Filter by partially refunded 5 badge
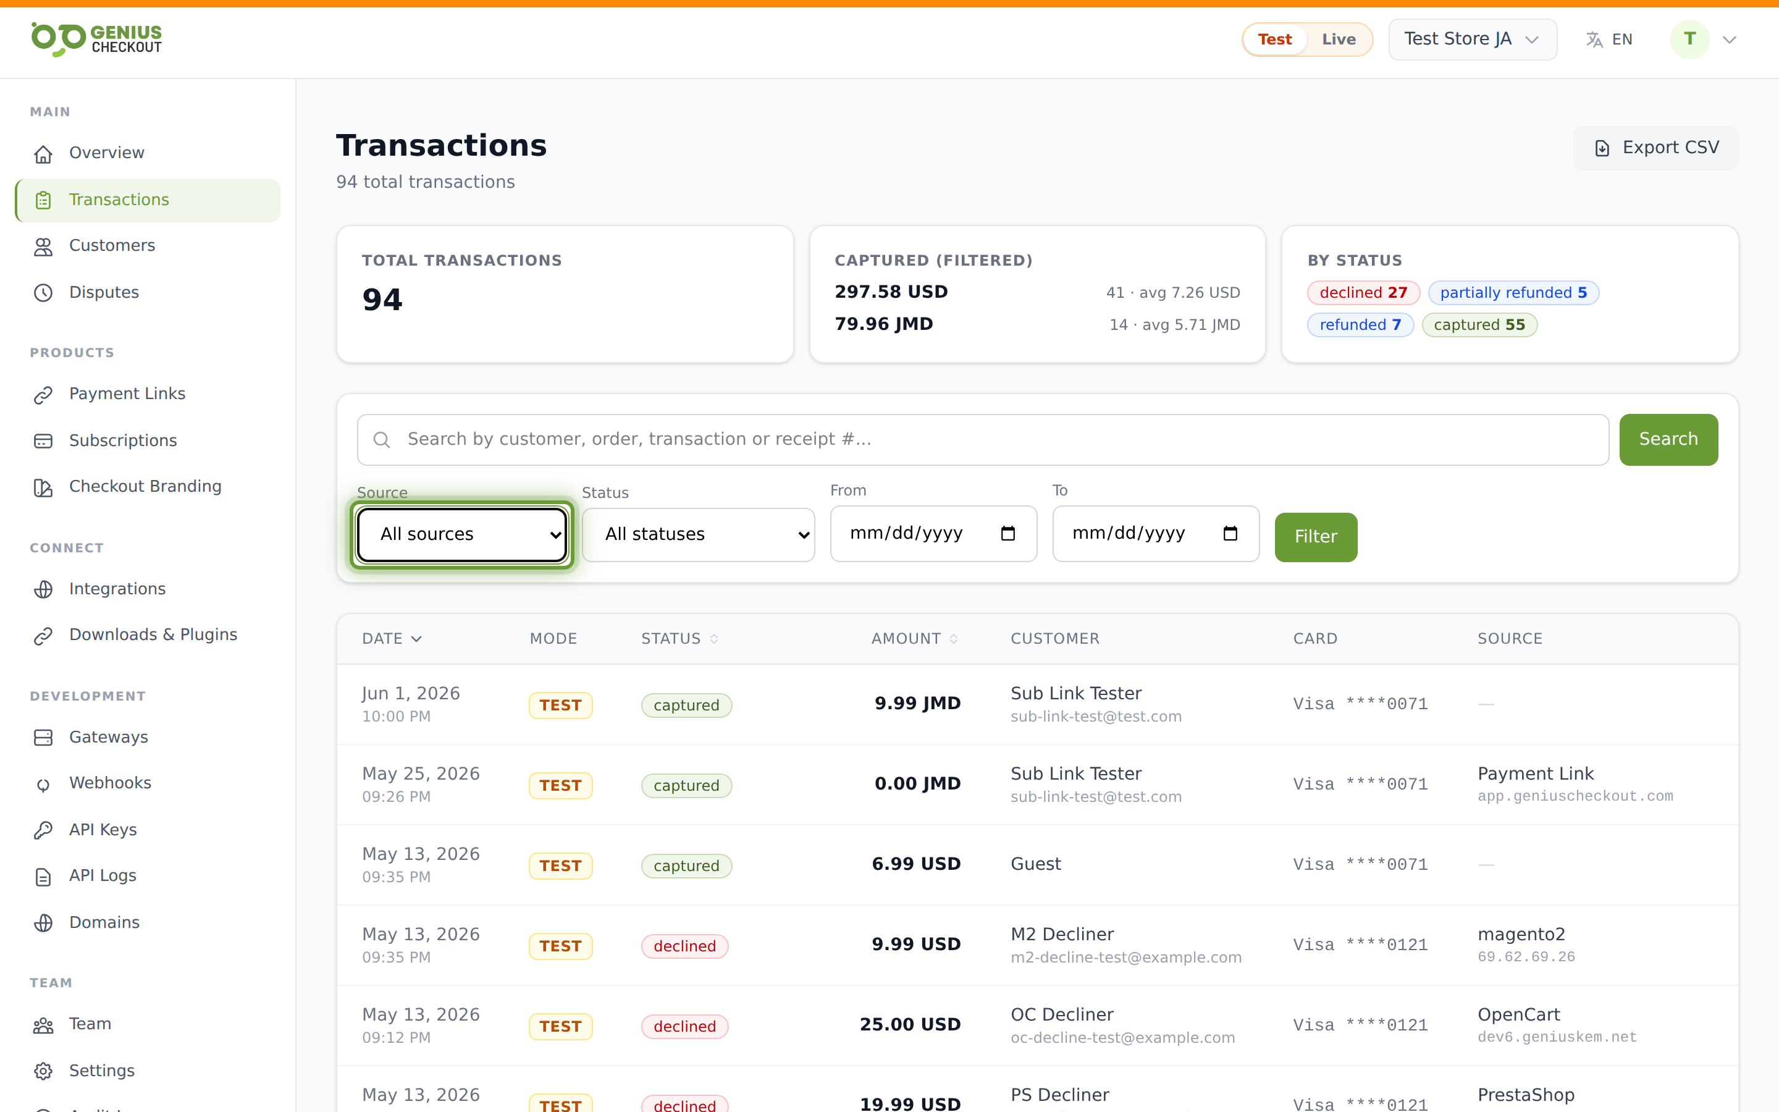Image resolution: width=1779 pixels, height=1112 pixels. [x=1513, y=293]
